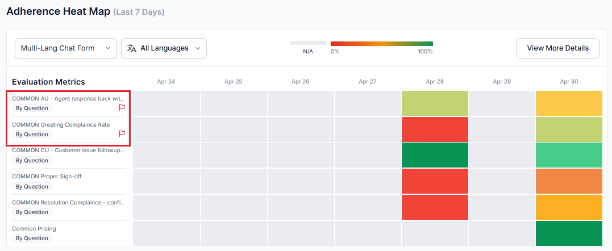
Task: Click the Apr 28 column header
Action: click(435, 82)
